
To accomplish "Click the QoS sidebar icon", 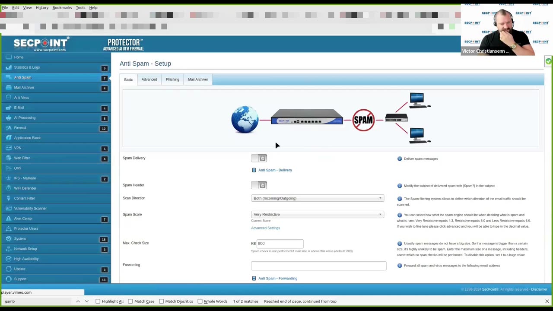I will [x=9, y=168].
